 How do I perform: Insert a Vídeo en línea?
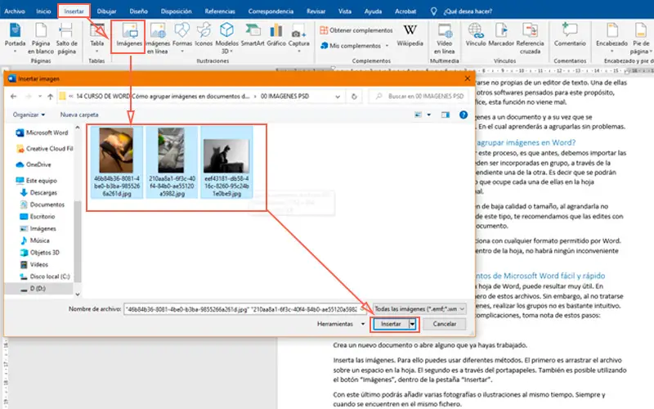(x=444, y=38)
